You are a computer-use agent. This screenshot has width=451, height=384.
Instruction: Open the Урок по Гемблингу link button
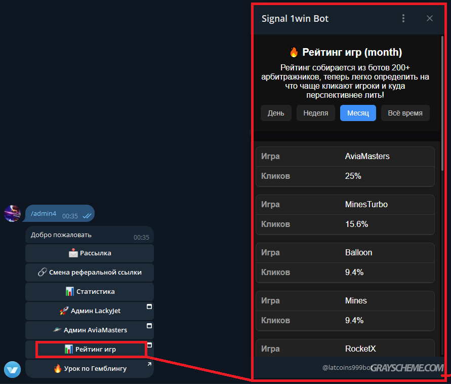click(90, 369)
